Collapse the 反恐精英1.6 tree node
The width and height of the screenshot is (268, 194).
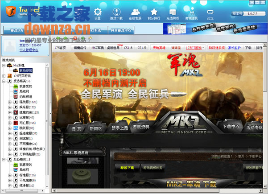(x=4, y=81)
